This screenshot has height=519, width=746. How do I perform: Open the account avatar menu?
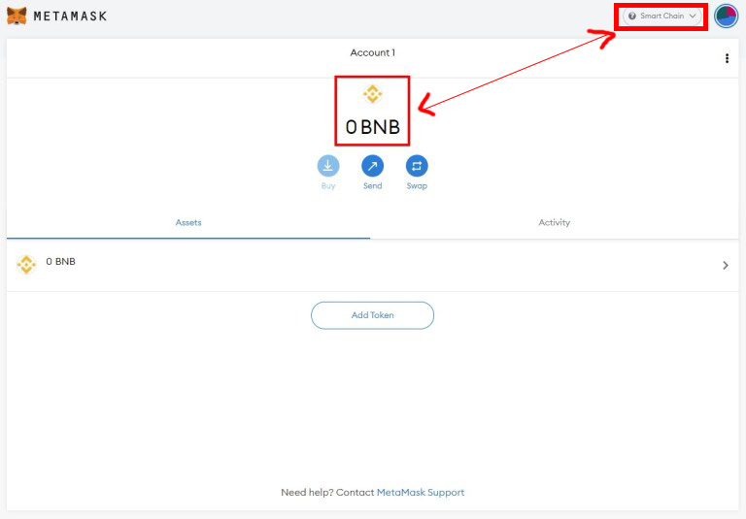point(726,16)
